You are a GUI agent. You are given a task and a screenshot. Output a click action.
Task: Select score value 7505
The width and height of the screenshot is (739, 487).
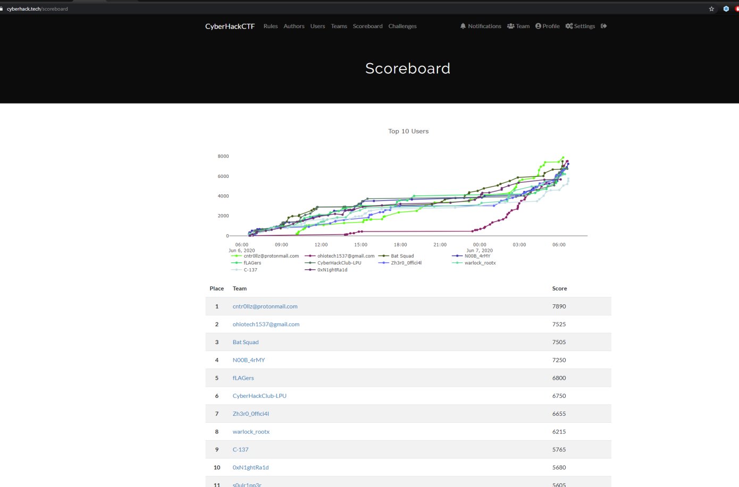[559, 343]
